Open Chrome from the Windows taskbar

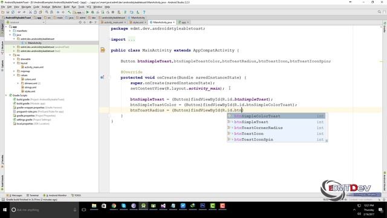point(114,206)
